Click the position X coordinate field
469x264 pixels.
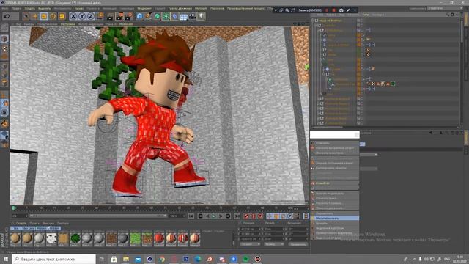pyautogui.click(x=251, y=229)
